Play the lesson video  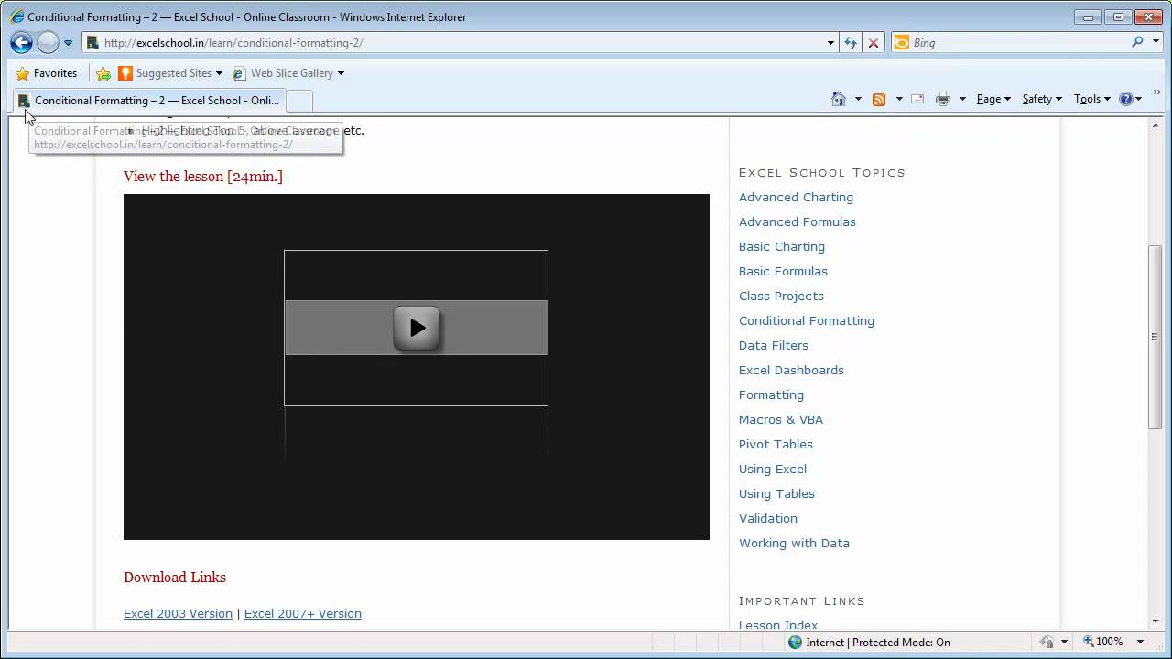pyautogui.click(x=417, y=328)
